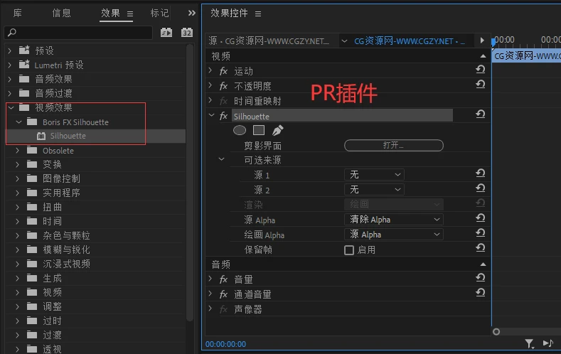
Task: Switch to the 标记 tab
Action: pos(160,13)
